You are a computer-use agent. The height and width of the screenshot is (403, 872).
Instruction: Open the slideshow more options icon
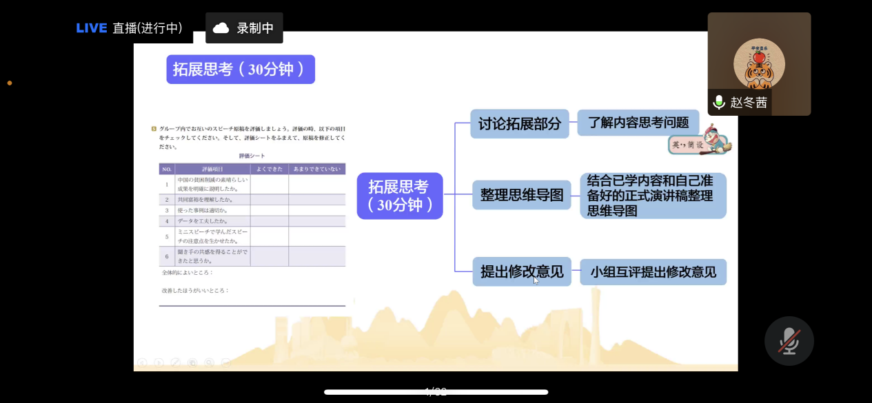225,362
